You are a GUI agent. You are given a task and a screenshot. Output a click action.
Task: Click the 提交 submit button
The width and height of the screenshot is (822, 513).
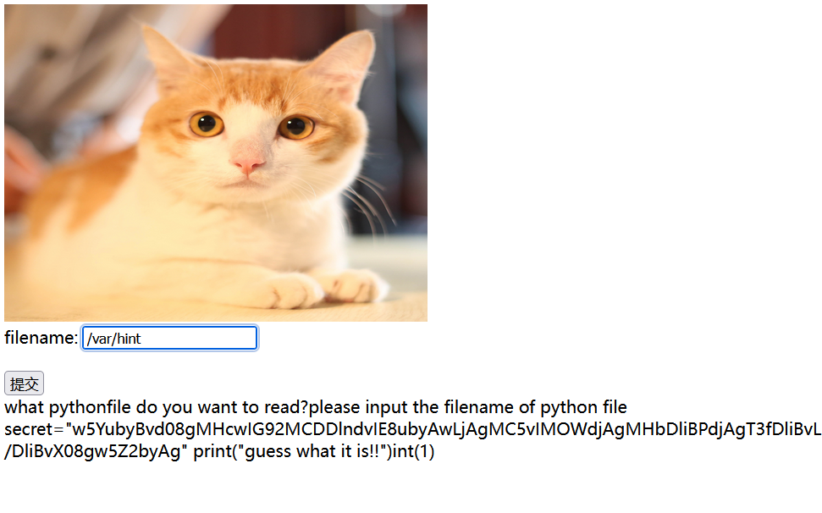pyautogui.click(x=24, y=383)
